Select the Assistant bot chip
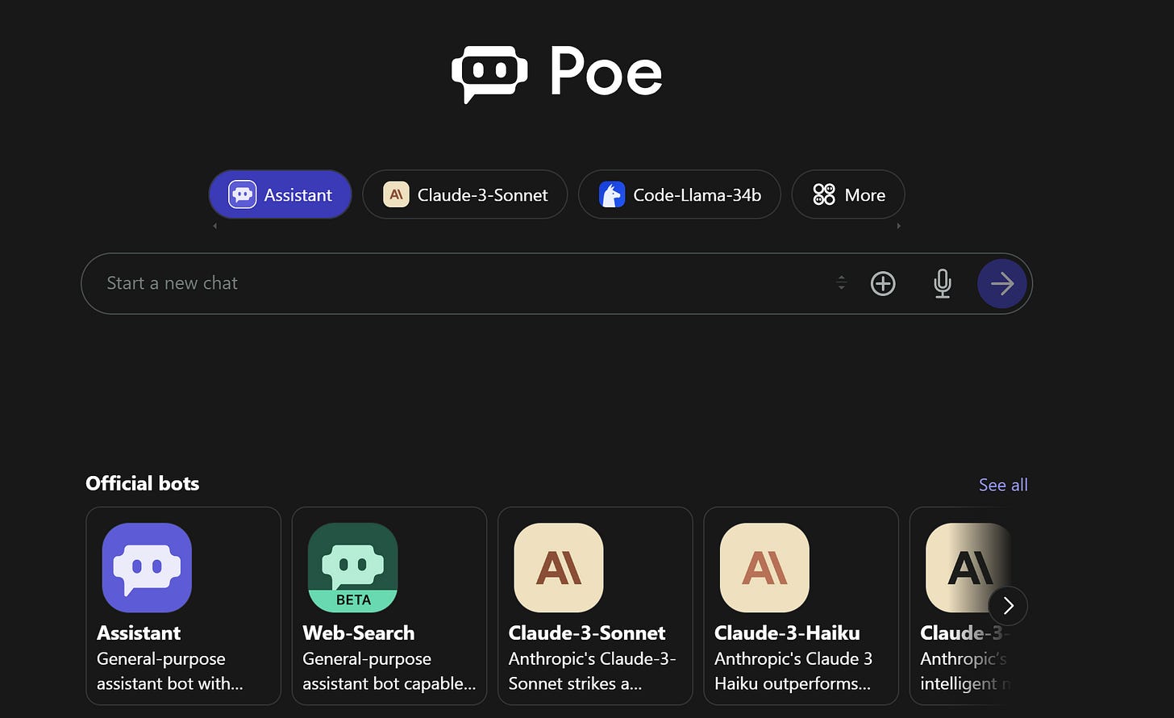This screenshot has width=1174, height=718. tap(280, 194)
